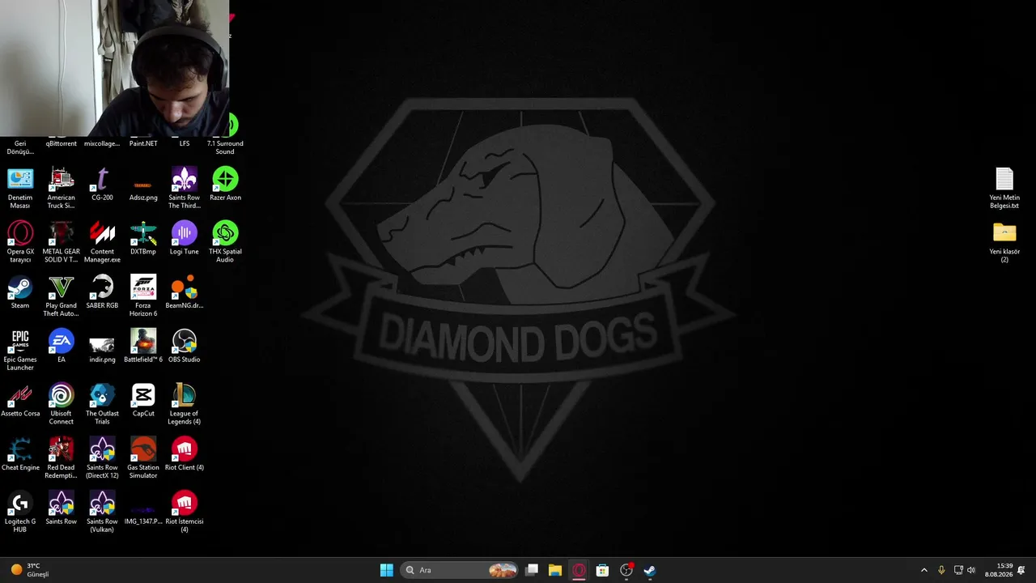Select the Yeni klasör (2) folder

pos(1004,241)
